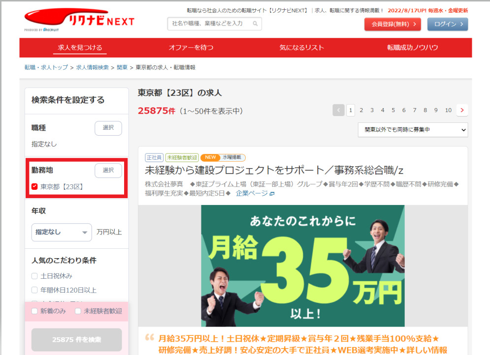
Task: Click the 選択 button for 職種
Action: (x=108, y=128)
